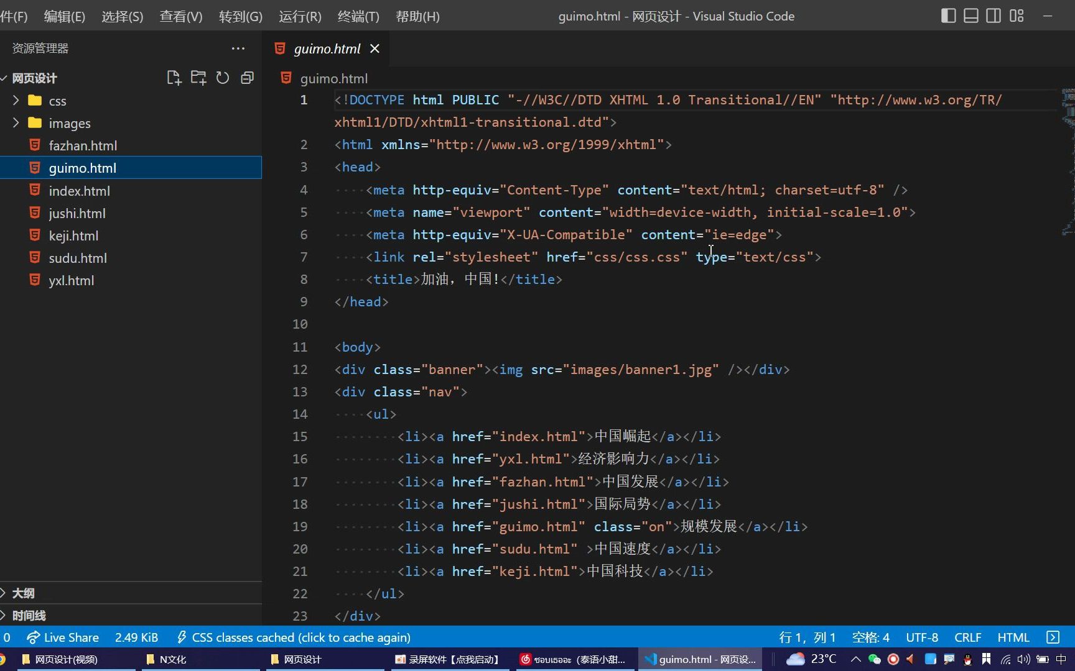Image resolution: width=1075 pixels, height=671 pixels.
Task: Refresh the Explorer file list
Action: coord(222,77)
